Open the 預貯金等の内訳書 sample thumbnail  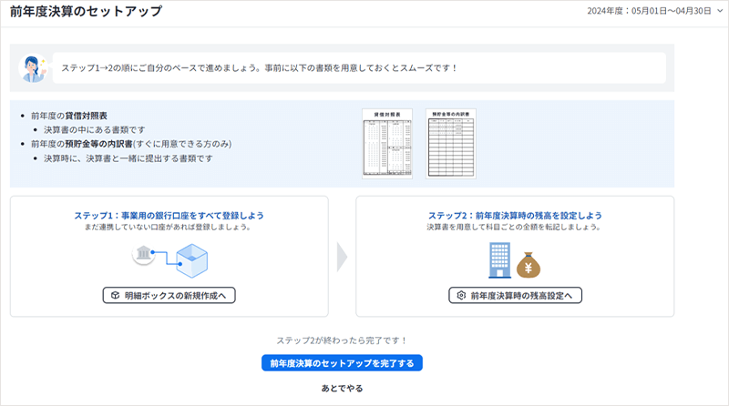(x=450, y=144)
